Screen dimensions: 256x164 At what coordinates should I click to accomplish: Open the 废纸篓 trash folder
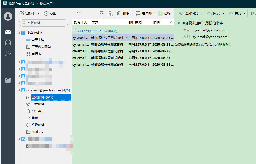[36, 111]
